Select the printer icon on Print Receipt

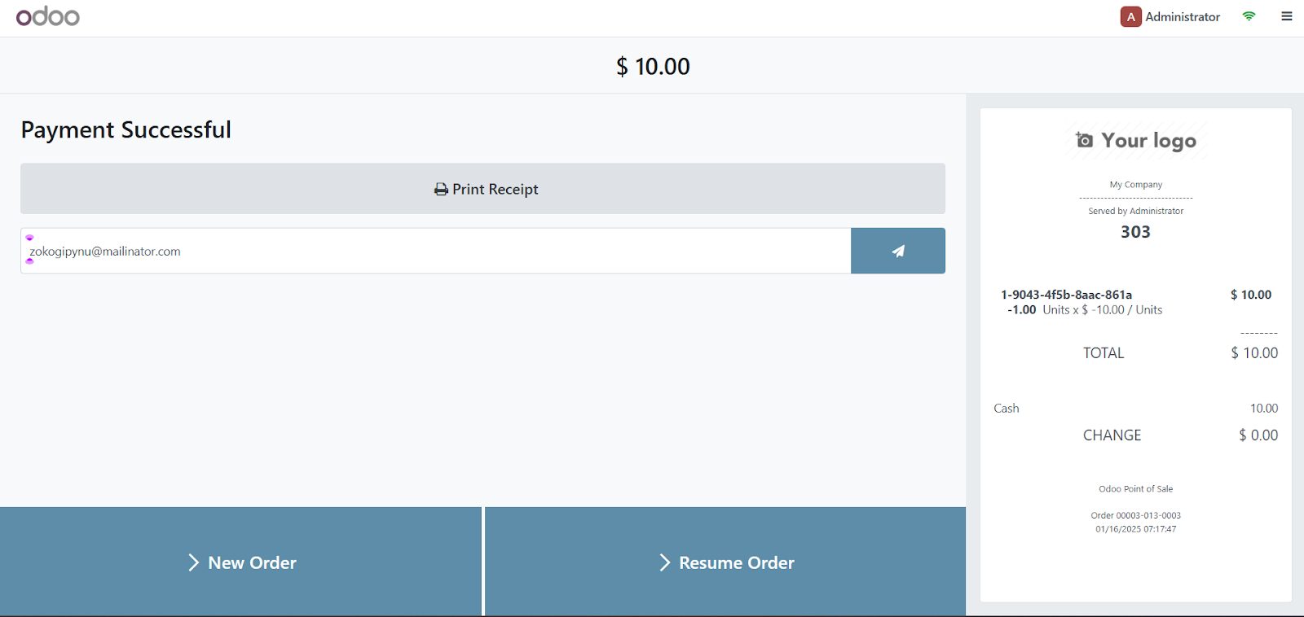441,188
